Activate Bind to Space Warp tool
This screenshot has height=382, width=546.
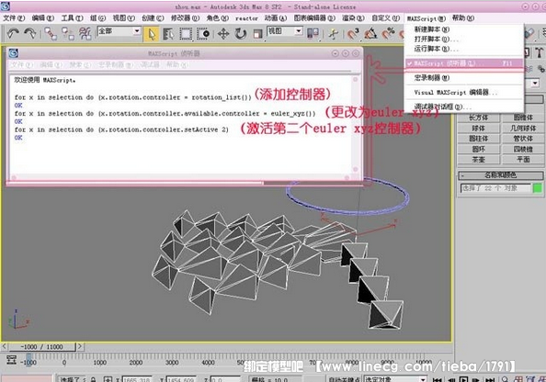point(85,34)
